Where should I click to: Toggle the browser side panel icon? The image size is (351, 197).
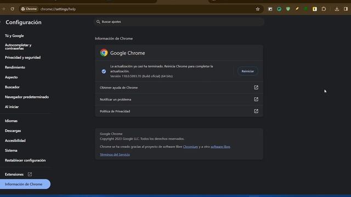click(x=346, y=9)
